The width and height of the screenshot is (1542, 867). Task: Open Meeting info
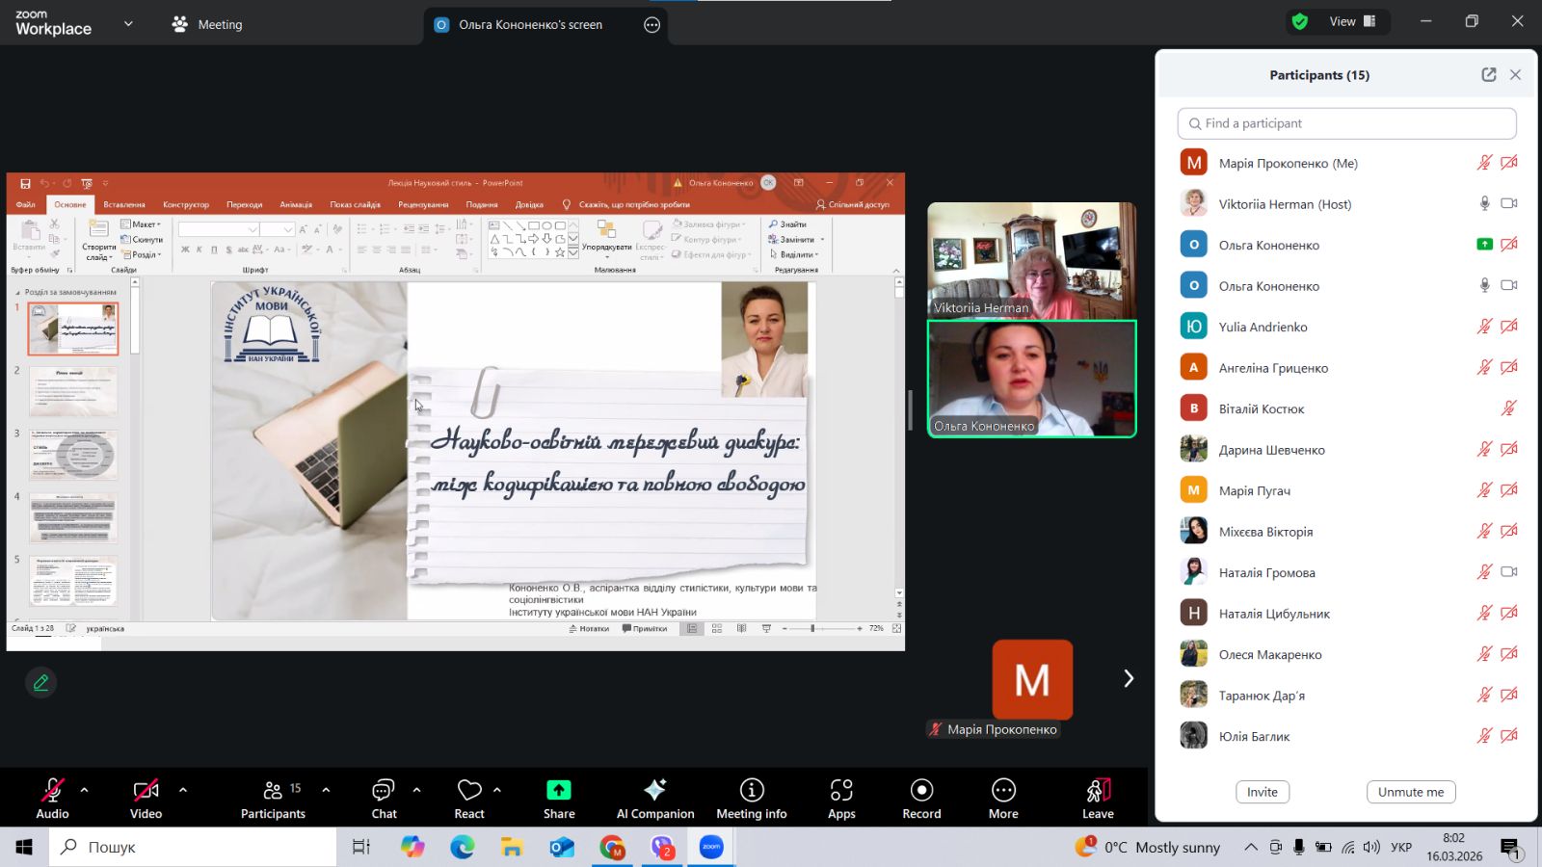(x=752, y=798)
